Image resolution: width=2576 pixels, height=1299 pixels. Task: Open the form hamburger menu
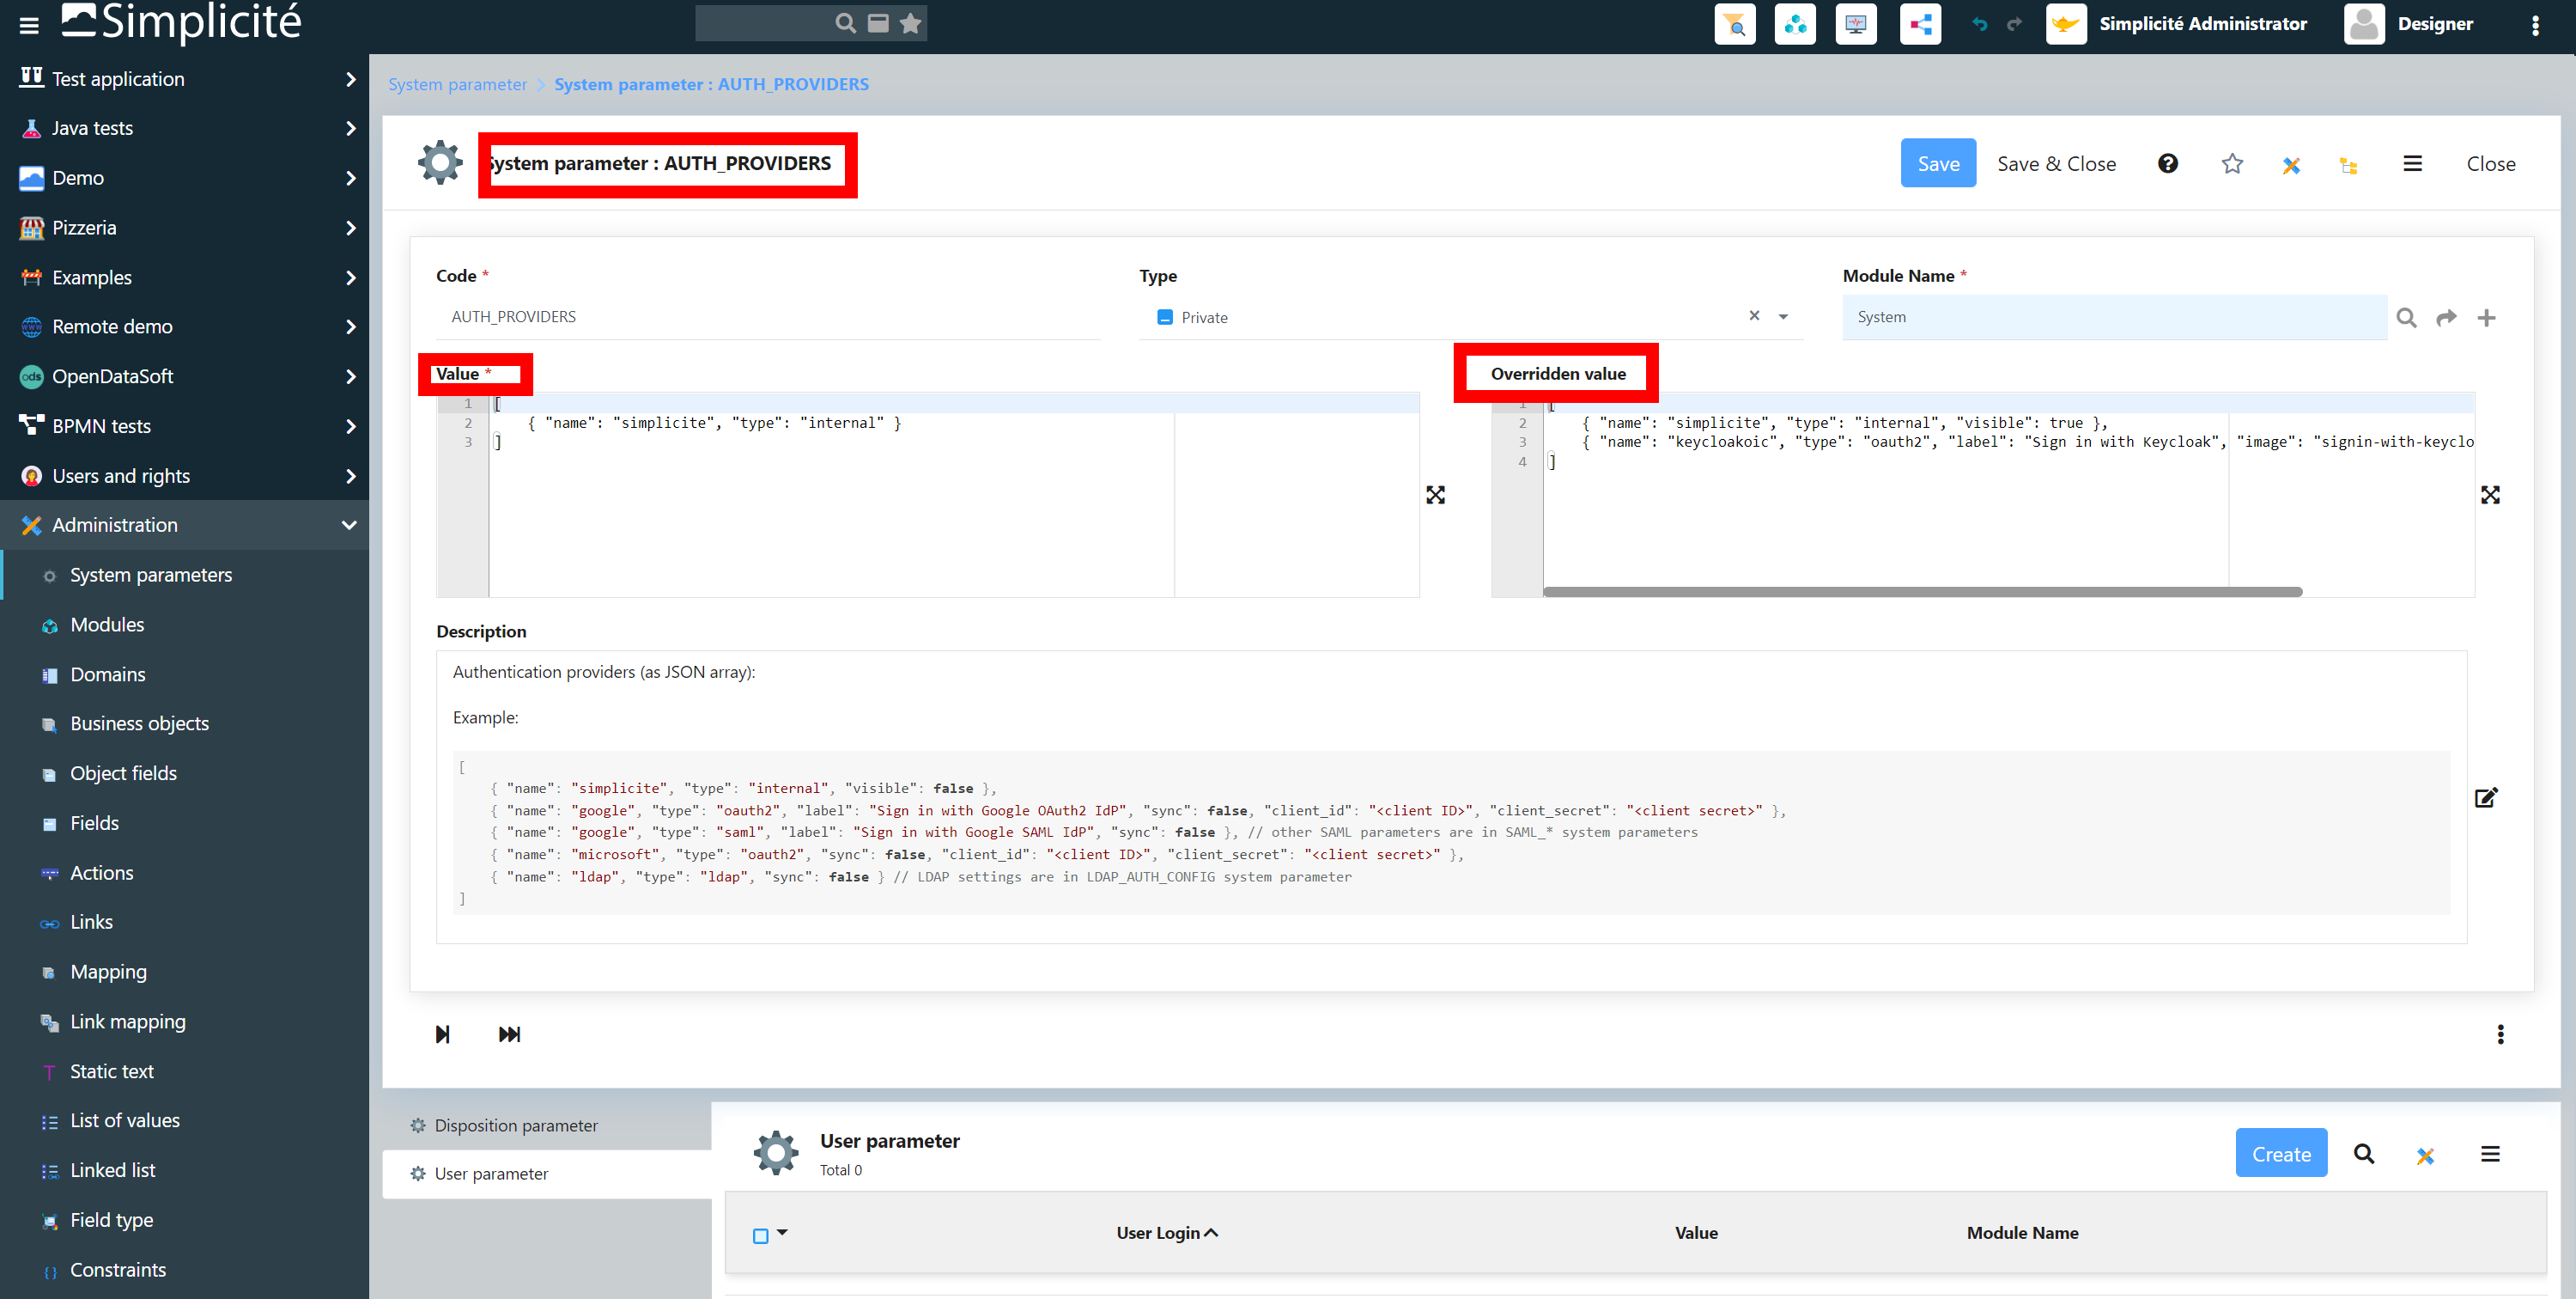click(2413, 163)
